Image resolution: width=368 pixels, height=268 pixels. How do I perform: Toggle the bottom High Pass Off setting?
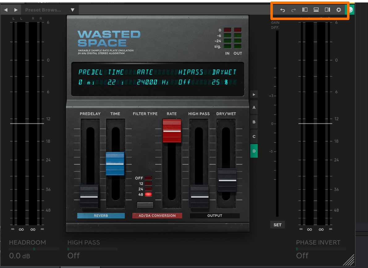[74, 255]
